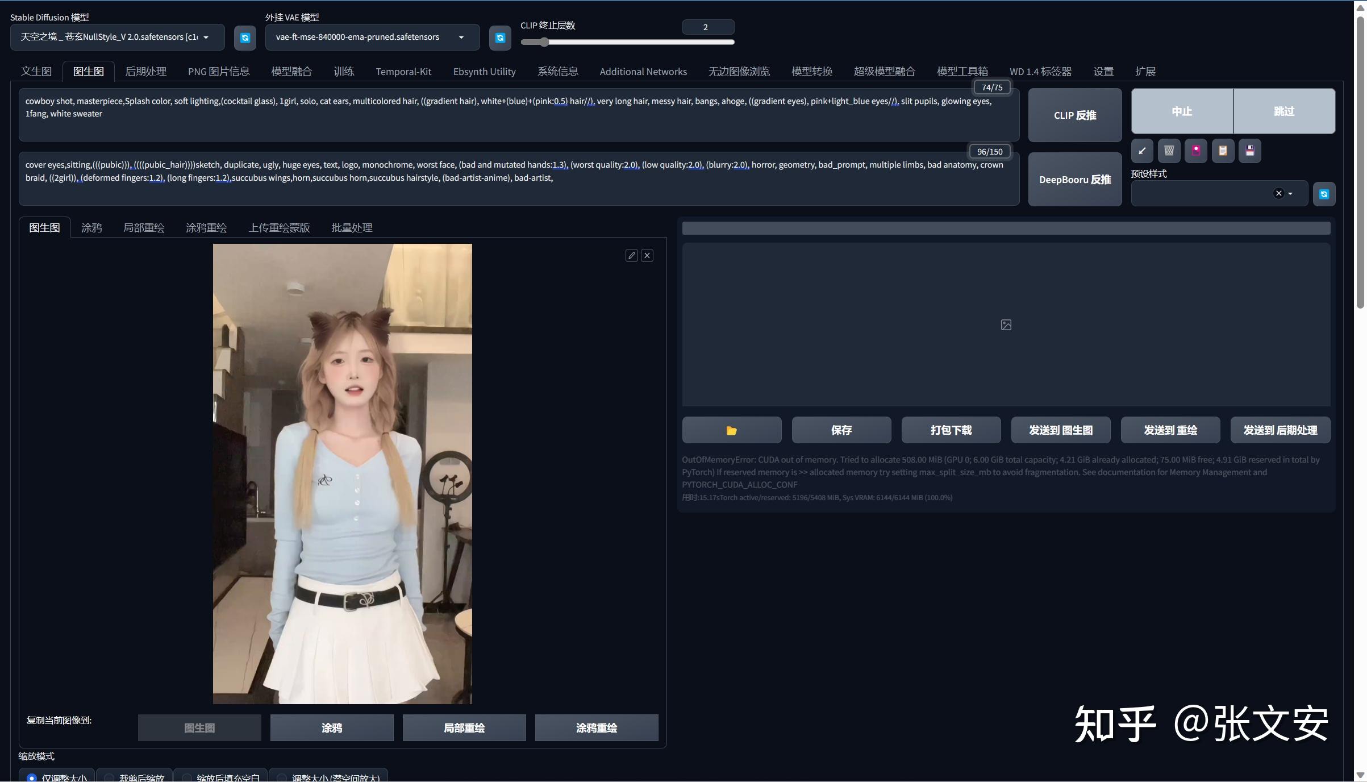Click the DeepBooru 反推 button

tap(1074, 180)
